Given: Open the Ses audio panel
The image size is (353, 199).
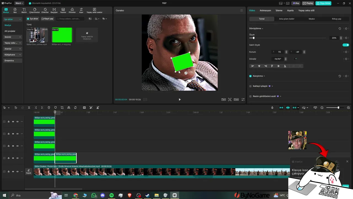Looking at the screenshot, I should [15, 11].
